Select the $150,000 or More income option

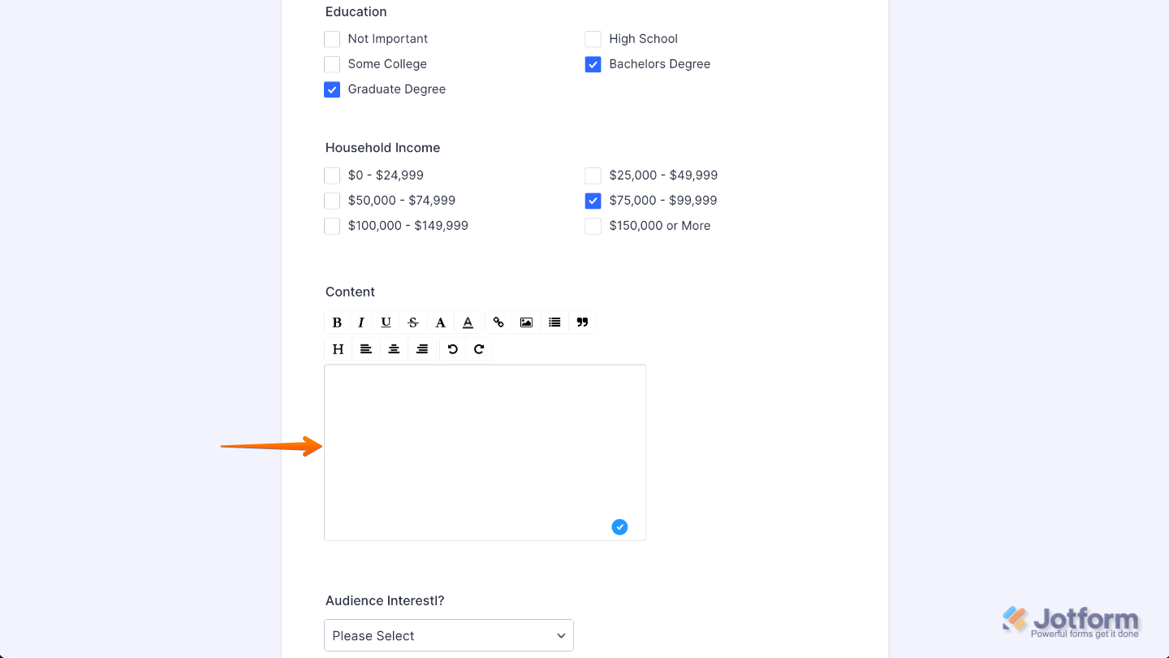coord(593,226)
